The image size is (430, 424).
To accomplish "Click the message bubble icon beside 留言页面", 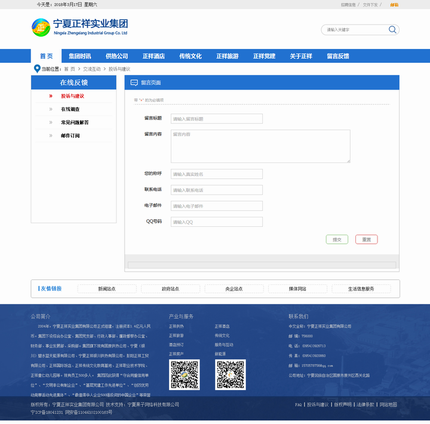I will 134,83.
